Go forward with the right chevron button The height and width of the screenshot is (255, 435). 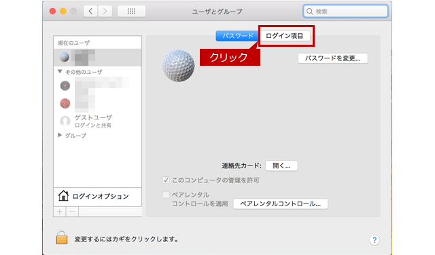(x=105, y=11)
